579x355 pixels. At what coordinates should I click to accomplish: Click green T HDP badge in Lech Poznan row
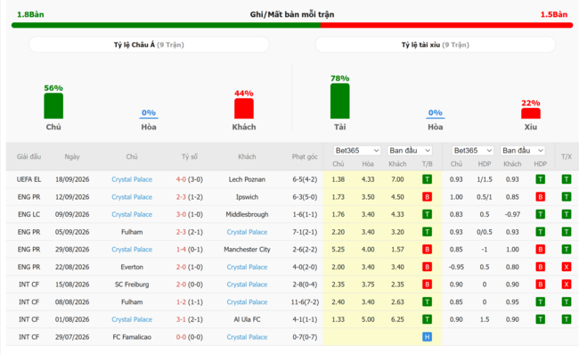coord(540,179)
